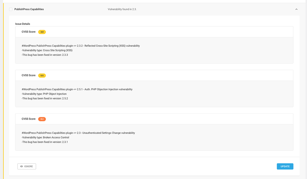307x179 pixels.
Task: Select the Unauthenticated Settings Change vulnerability title
Action: [78, 133]
